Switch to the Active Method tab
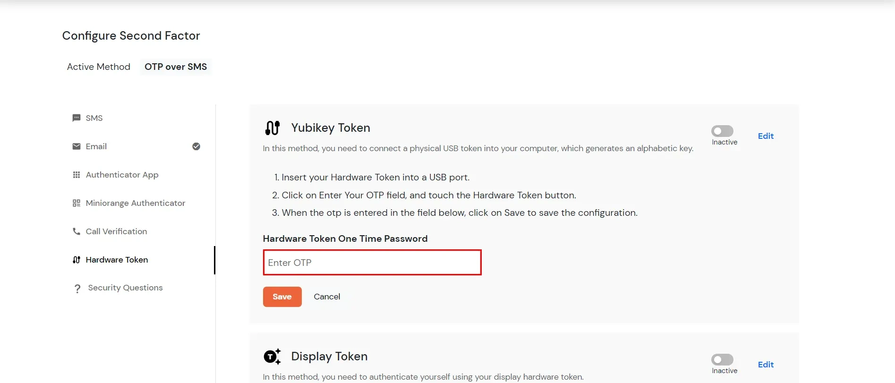 98,67
